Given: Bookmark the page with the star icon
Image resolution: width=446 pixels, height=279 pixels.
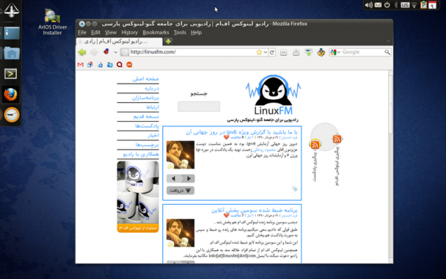Looking at the screenshot, I should pos(259,52).
